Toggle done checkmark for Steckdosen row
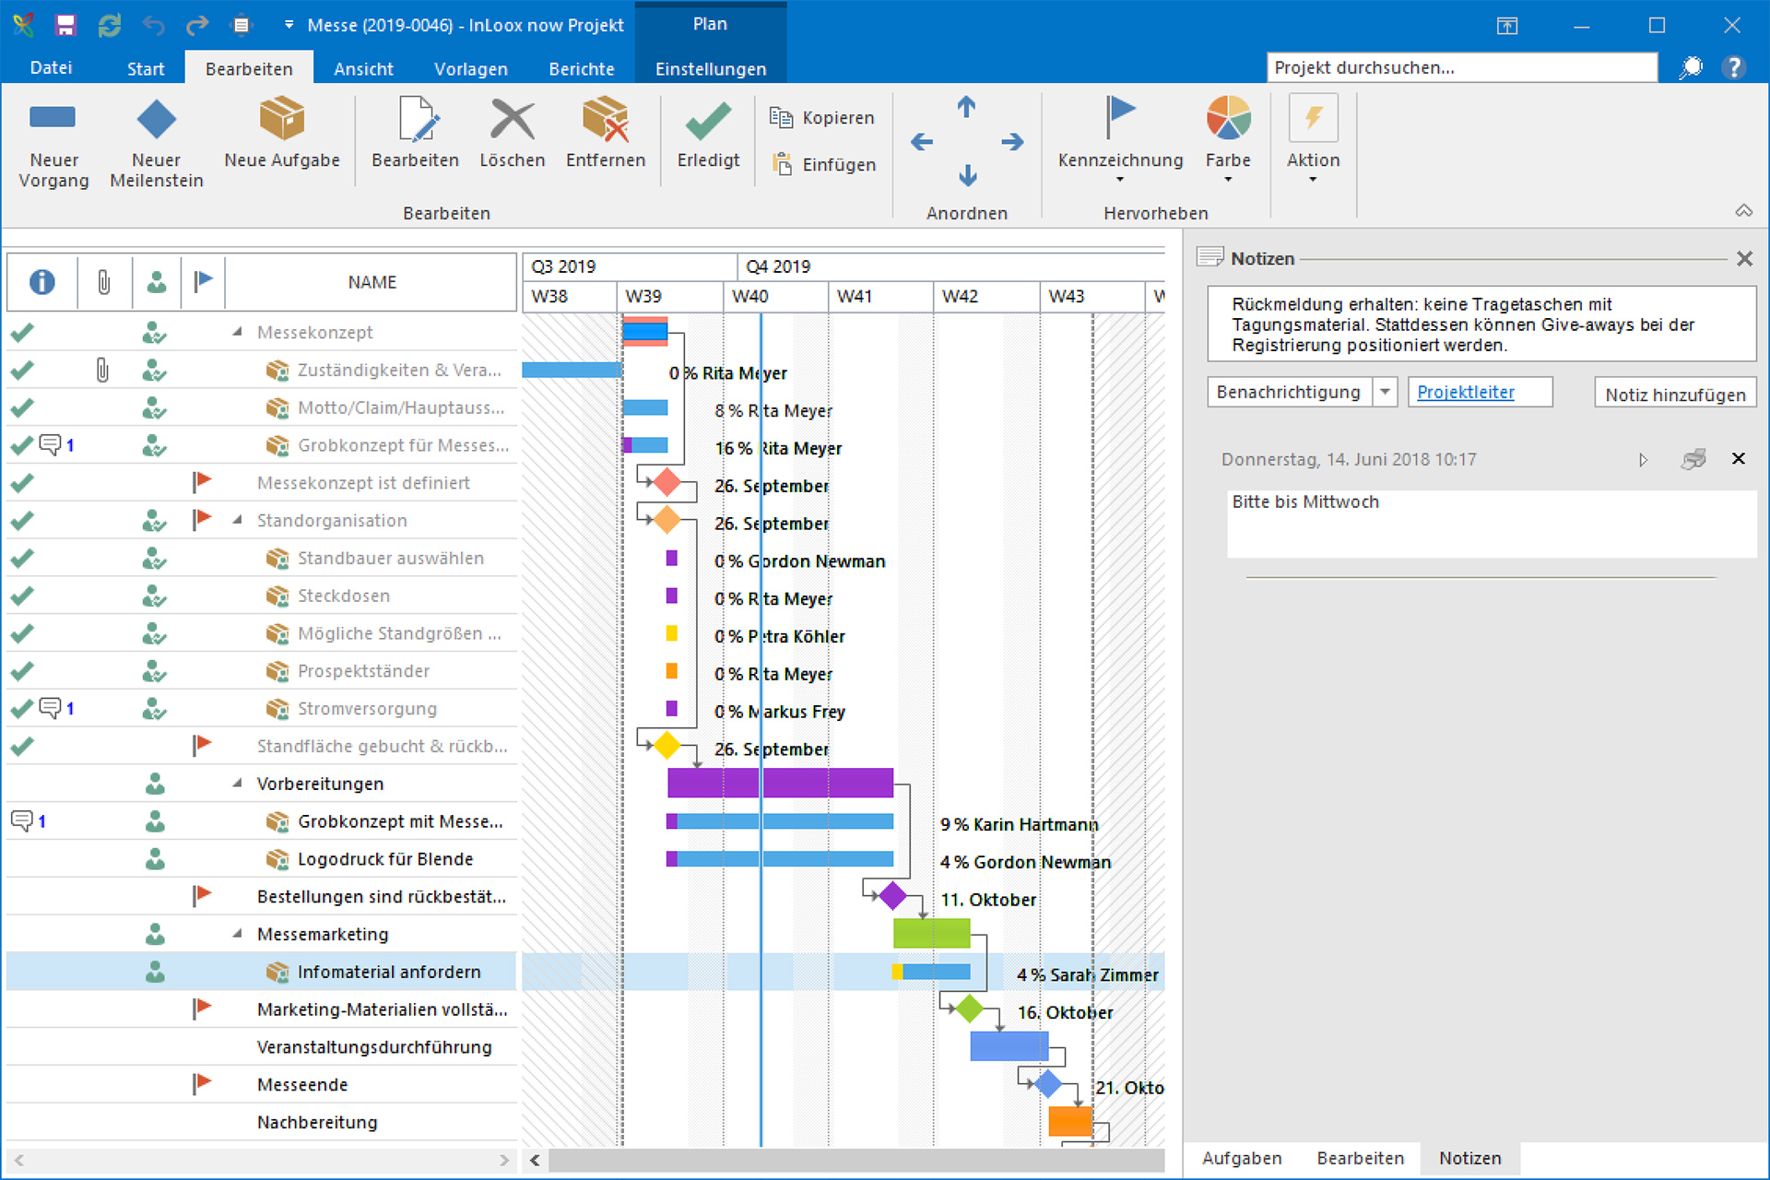 pos(22,596)
